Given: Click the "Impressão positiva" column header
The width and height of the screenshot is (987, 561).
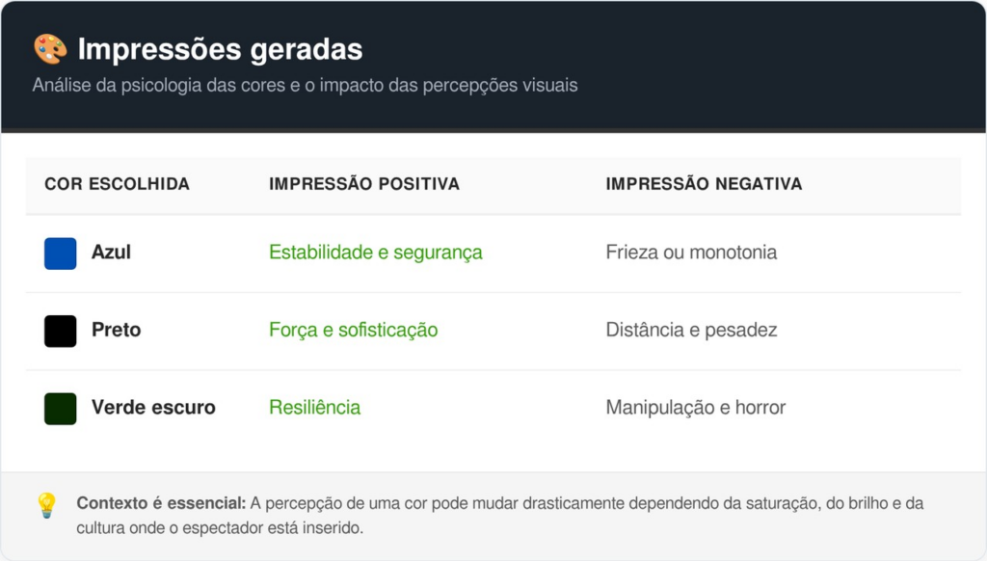Looking at the screenshot, I should coord(364,184).
